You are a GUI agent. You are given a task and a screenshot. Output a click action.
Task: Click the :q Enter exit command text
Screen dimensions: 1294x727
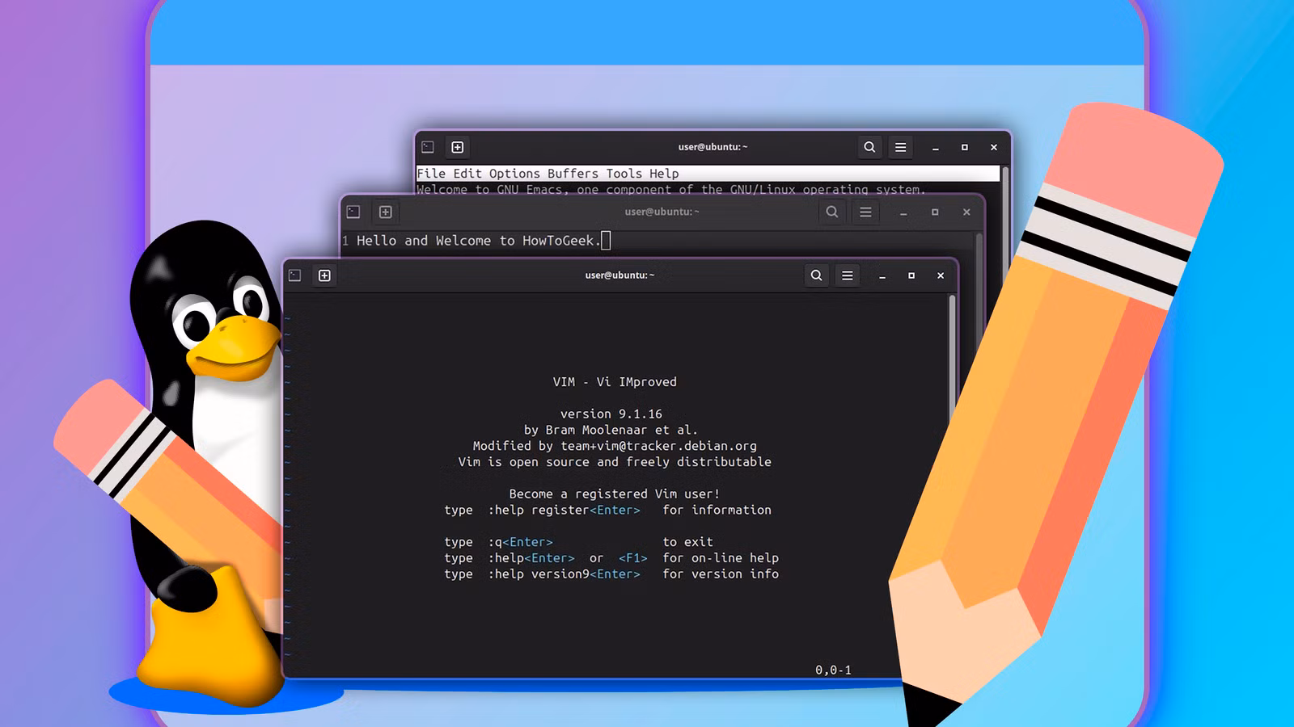click(522, 541)
